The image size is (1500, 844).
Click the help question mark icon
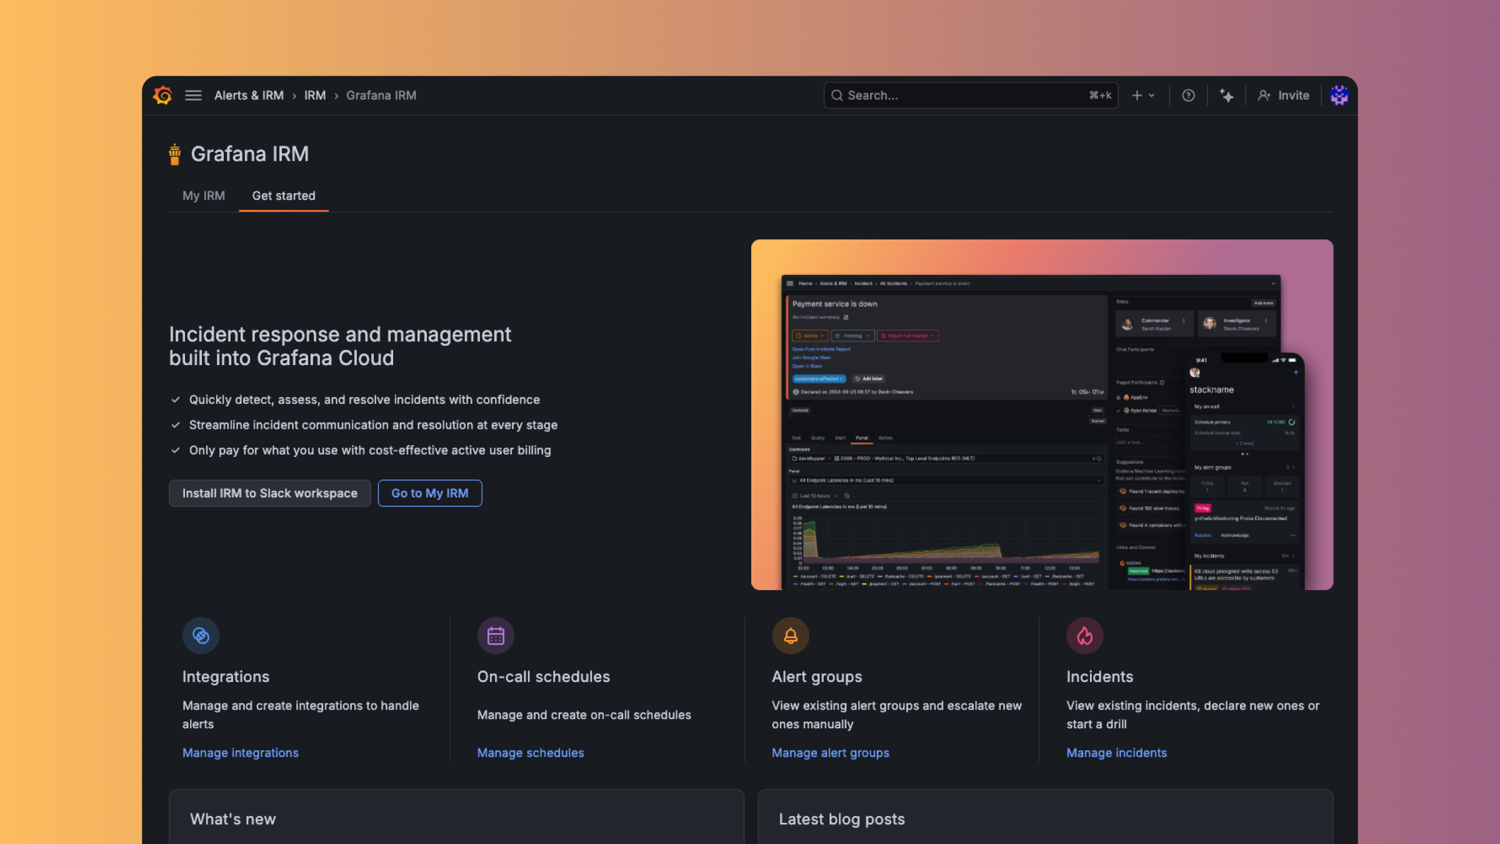coord(1188,95)
